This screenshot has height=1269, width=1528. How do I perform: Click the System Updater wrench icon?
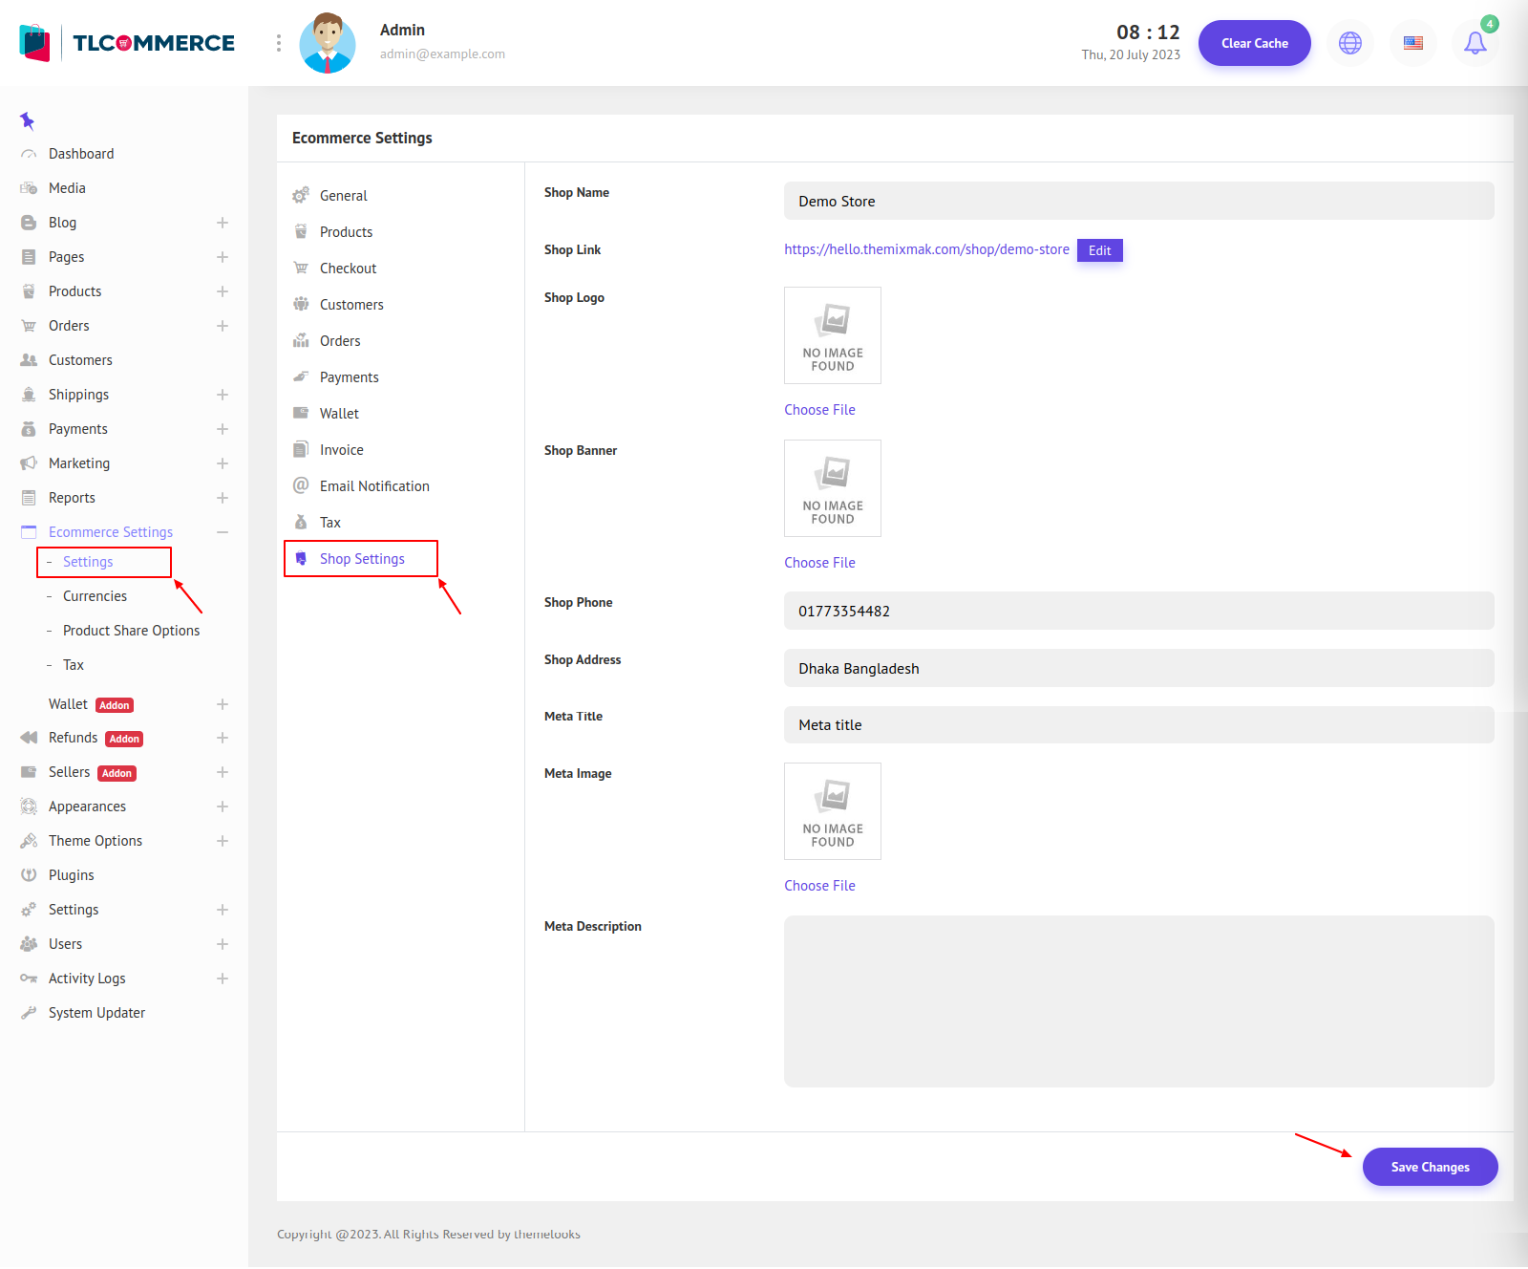29,1013
